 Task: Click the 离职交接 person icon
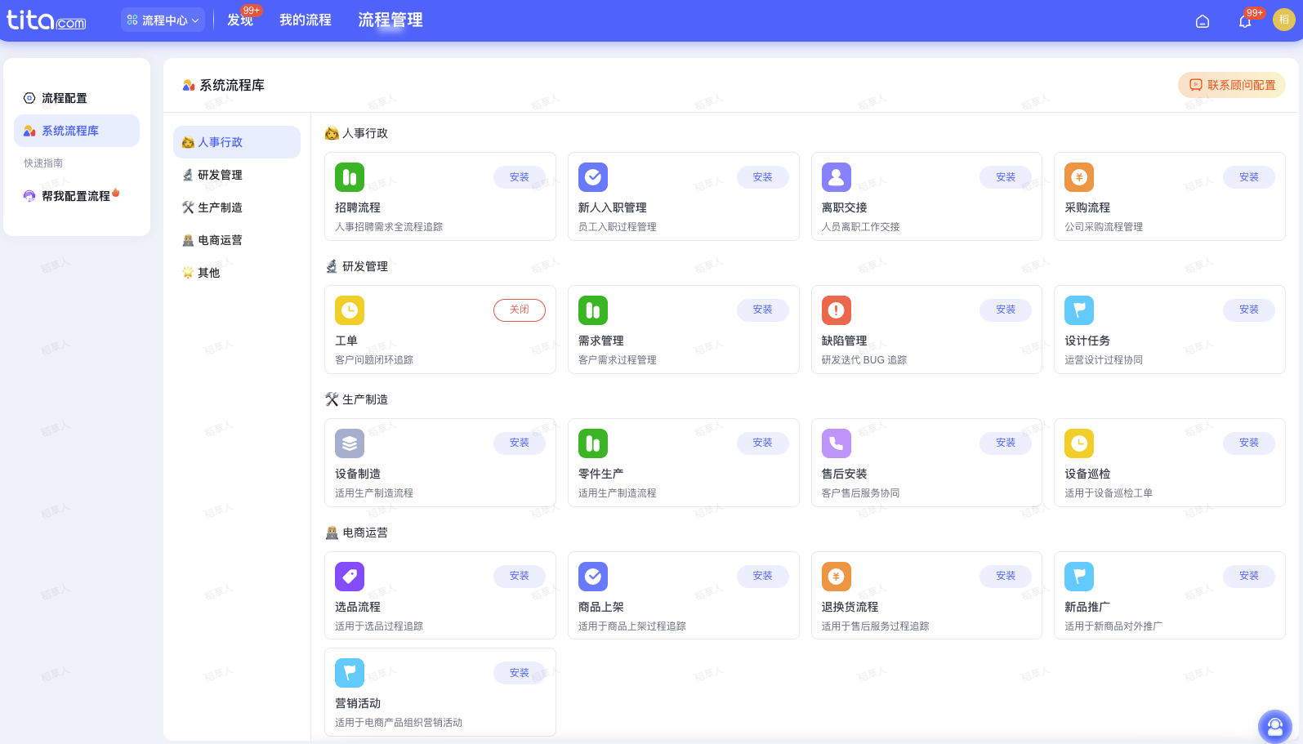coord(836,177)
